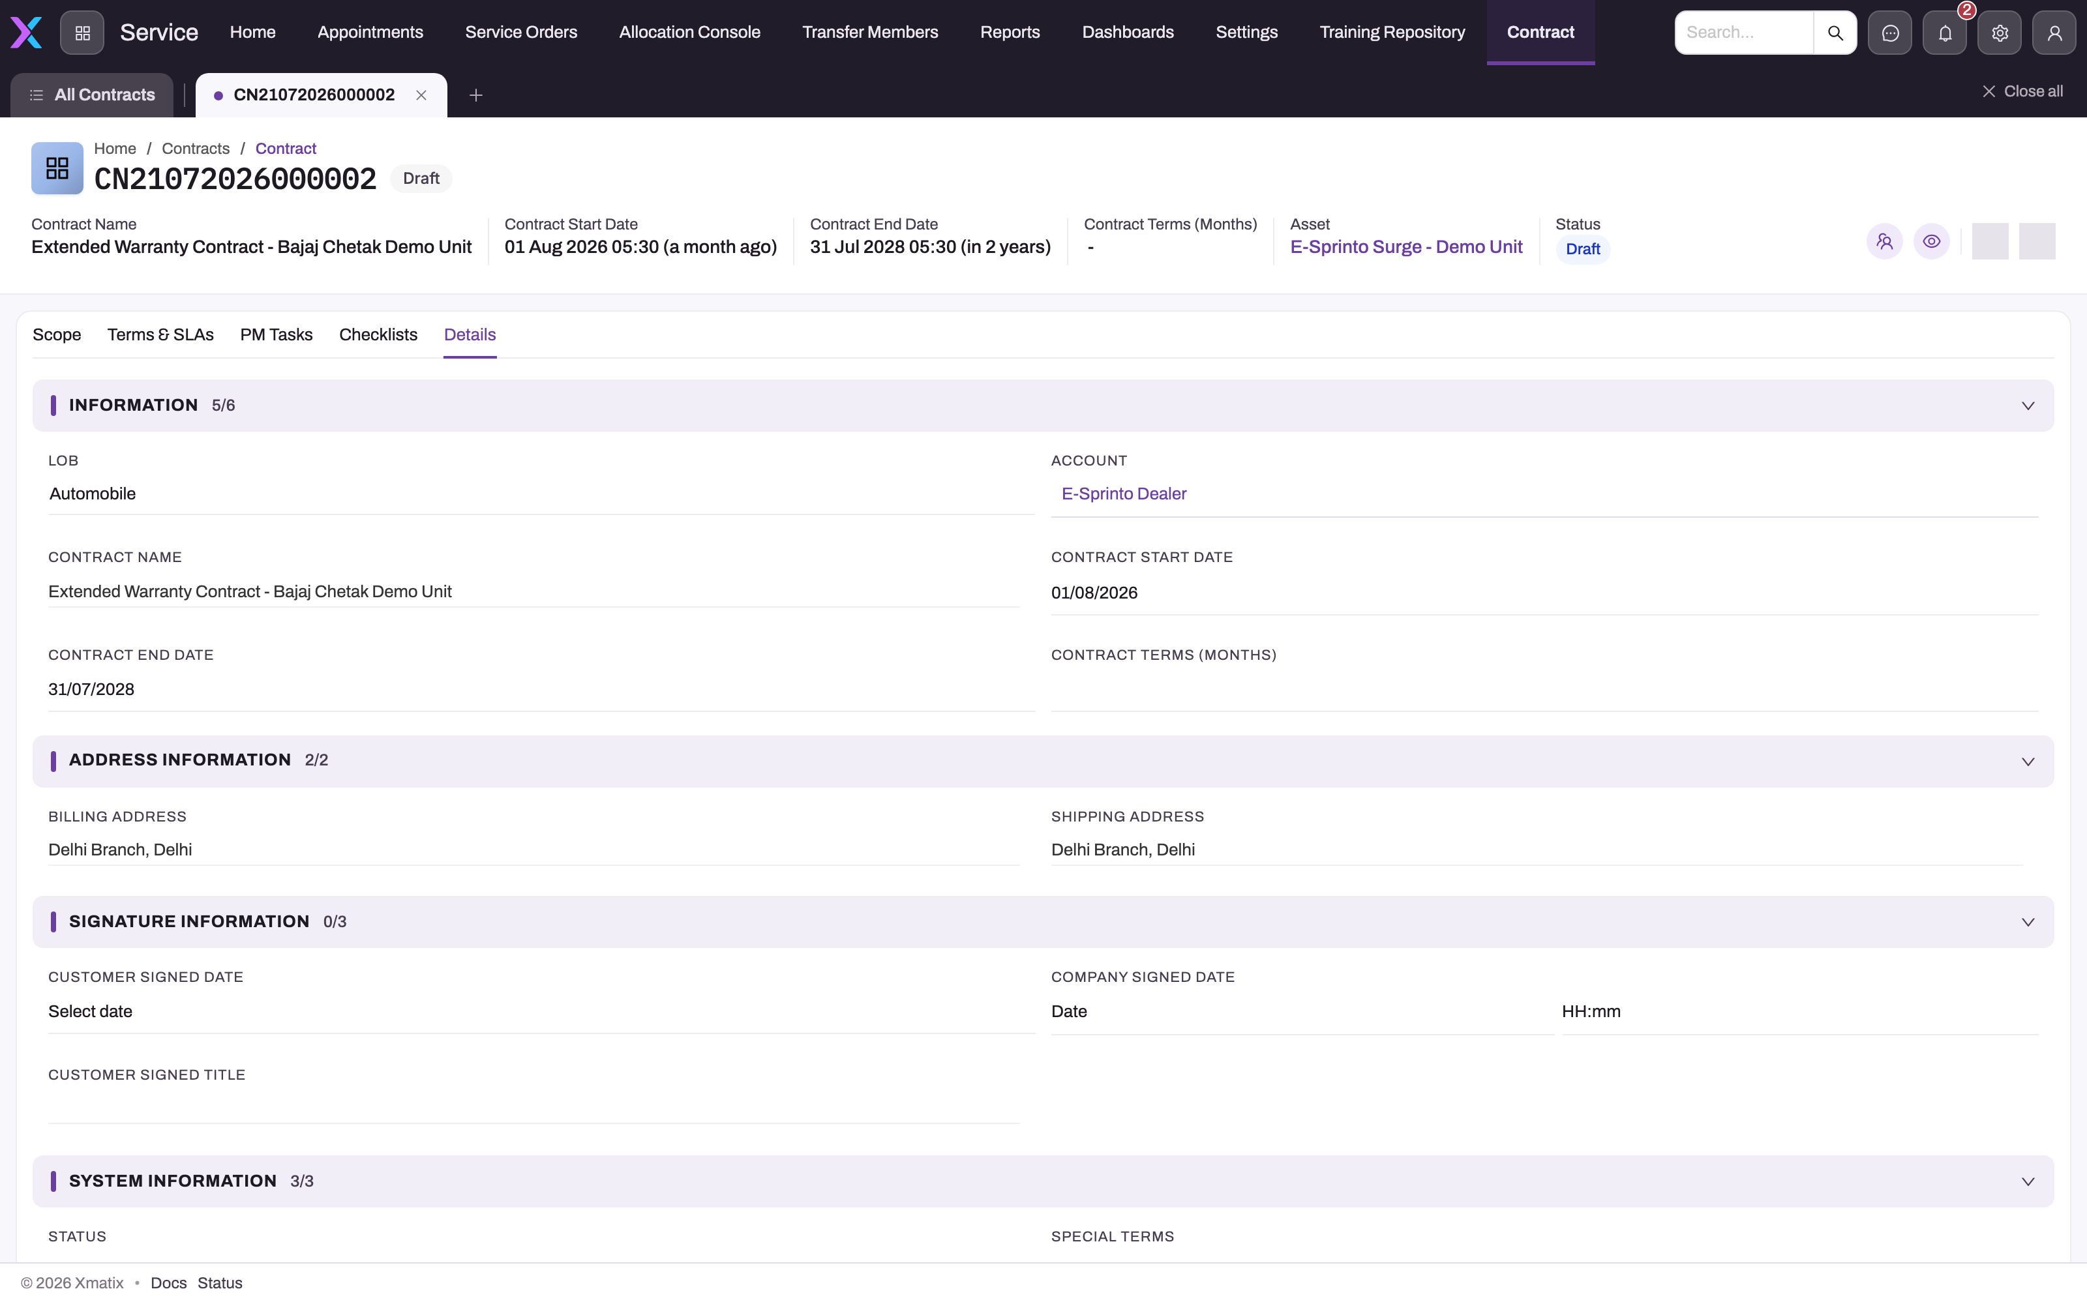Image resolution: width=2087 pixels, height=1304 pixels.
Task: Click the empty Contract Terms (Months) field
Action: [x=1544, y=690]
